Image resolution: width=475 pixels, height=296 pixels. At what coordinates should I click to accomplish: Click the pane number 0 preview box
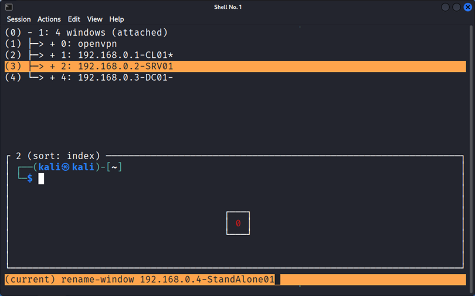pyautogui.click(x=238, y=223)
